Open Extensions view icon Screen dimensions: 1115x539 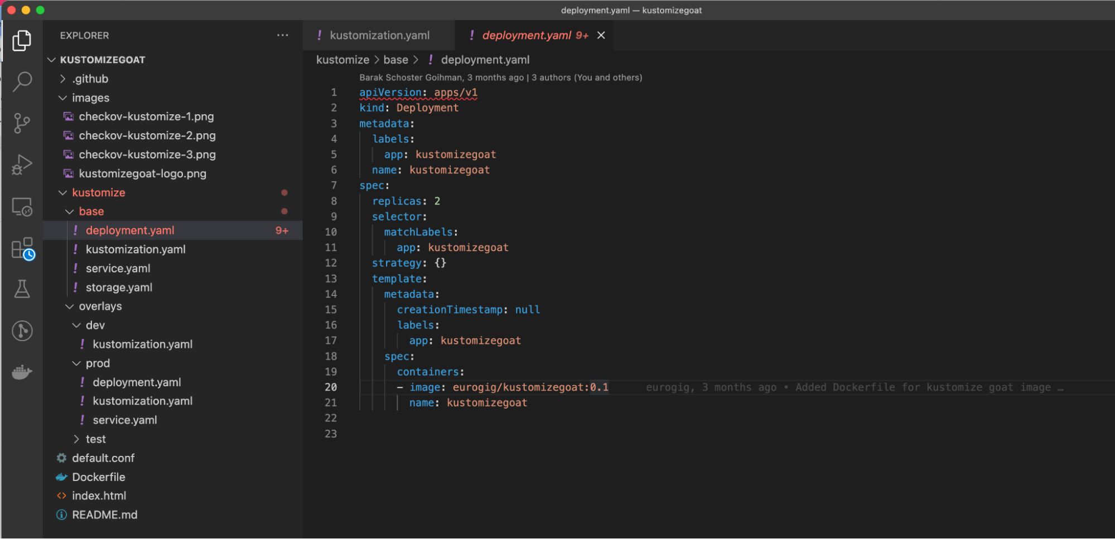(22, 248)
